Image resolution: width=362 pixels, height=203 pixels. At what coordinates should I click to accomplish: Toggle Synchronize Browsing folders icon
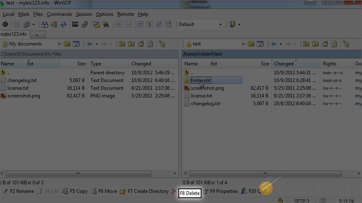96,24
